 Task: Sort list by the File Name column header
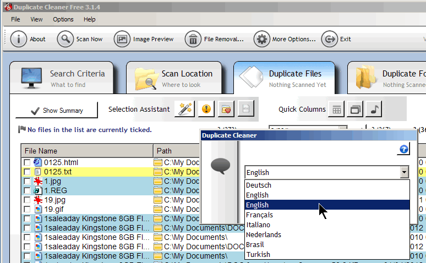pos(87,151)
